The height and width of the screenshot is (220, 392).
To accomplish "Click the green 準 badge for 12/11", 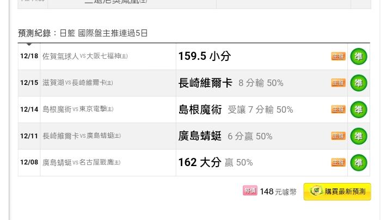I will [x=358, y=136].
